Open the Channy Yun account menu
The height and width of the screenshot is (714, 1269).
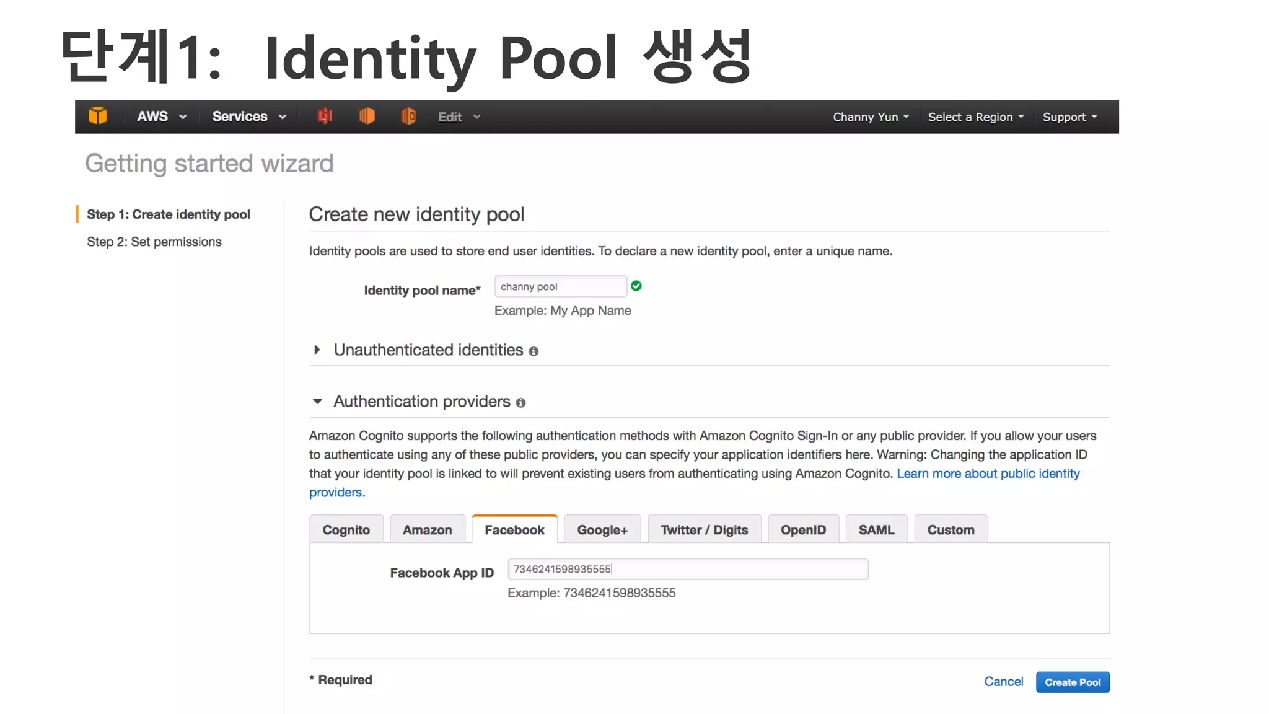(871, 117)
